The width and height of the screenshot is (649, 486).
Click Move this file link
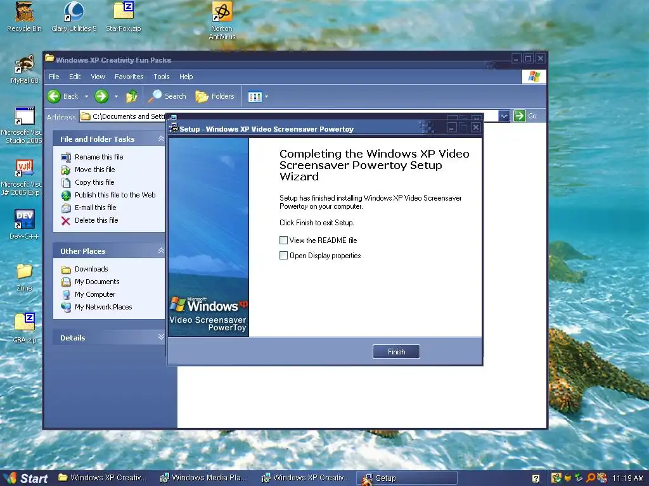click(x=95, y=170)
